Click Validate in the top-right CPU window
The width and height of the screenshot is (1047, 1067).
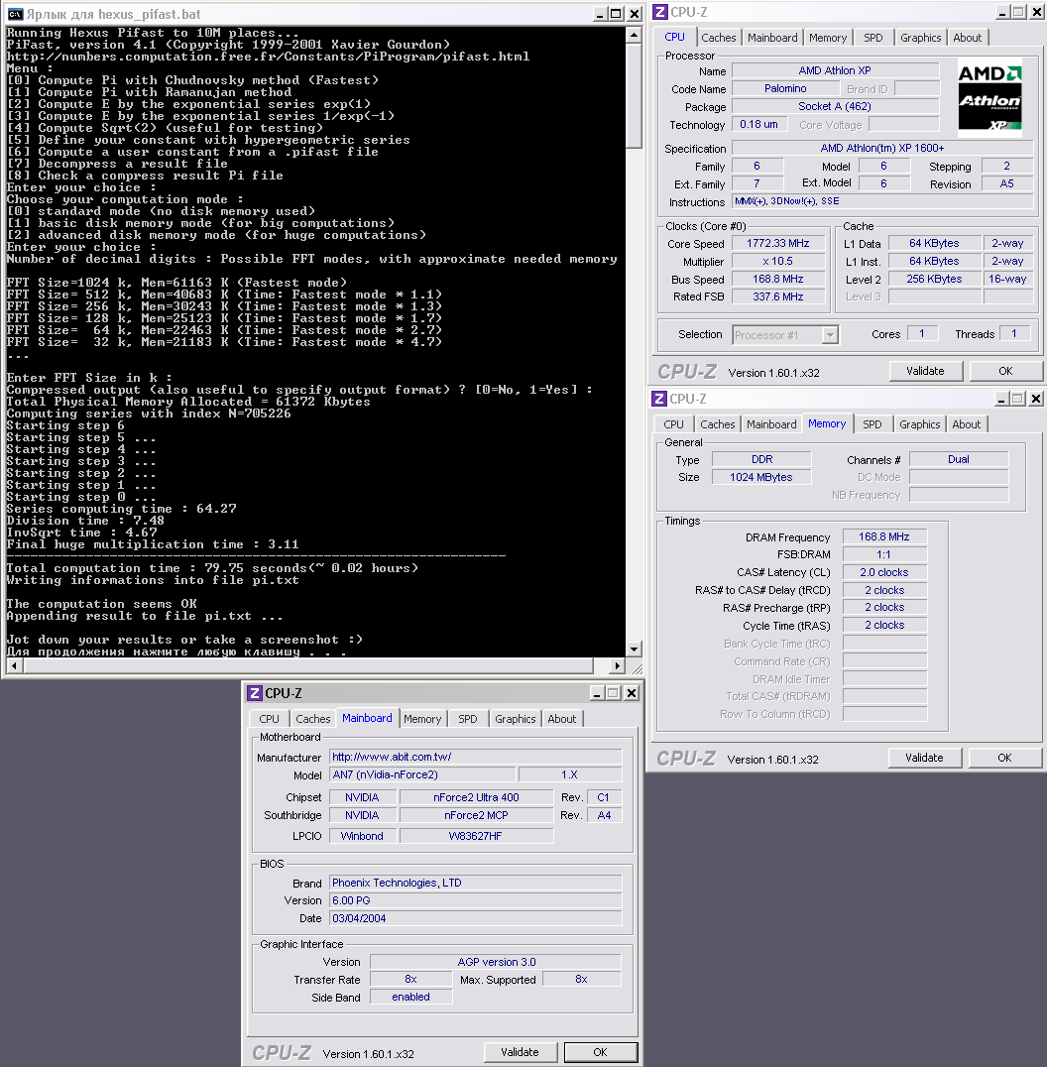click(925, 371)
